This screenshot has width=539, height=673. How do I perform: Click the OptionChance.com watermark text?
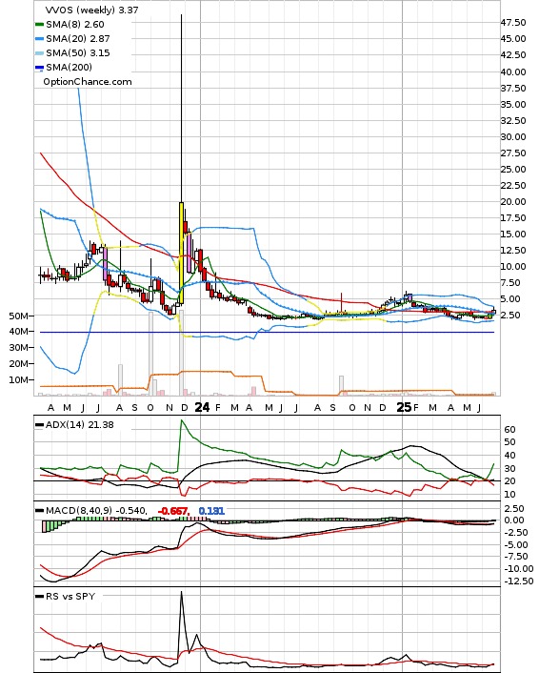[88, 82]
